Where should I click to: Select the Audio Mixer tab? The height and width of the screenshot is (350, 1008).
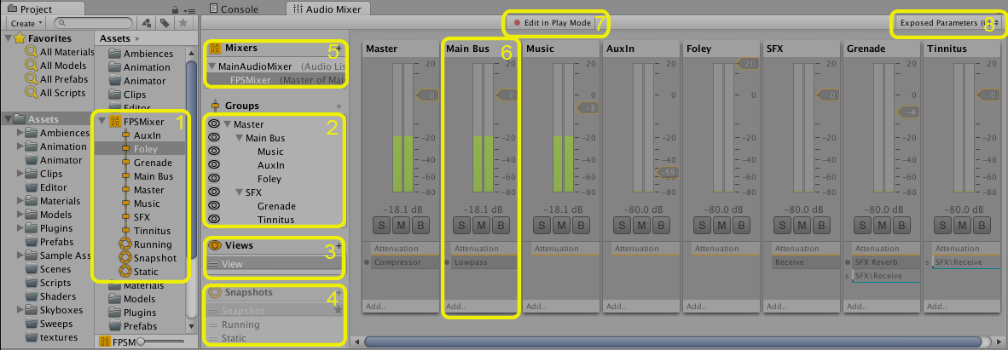pos(327,9)
